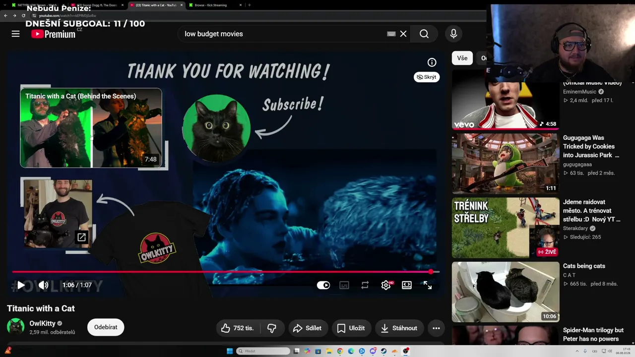The width and height of the screenshot is (635, 357).
Task: Open 'Jdeme raidovat město' video title
Action: click(592, 211)
